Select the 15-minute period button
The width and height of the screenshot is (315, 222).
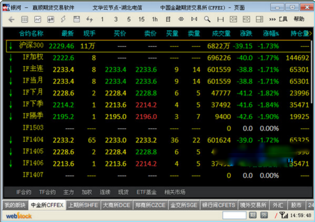click(x=142, y=20)
